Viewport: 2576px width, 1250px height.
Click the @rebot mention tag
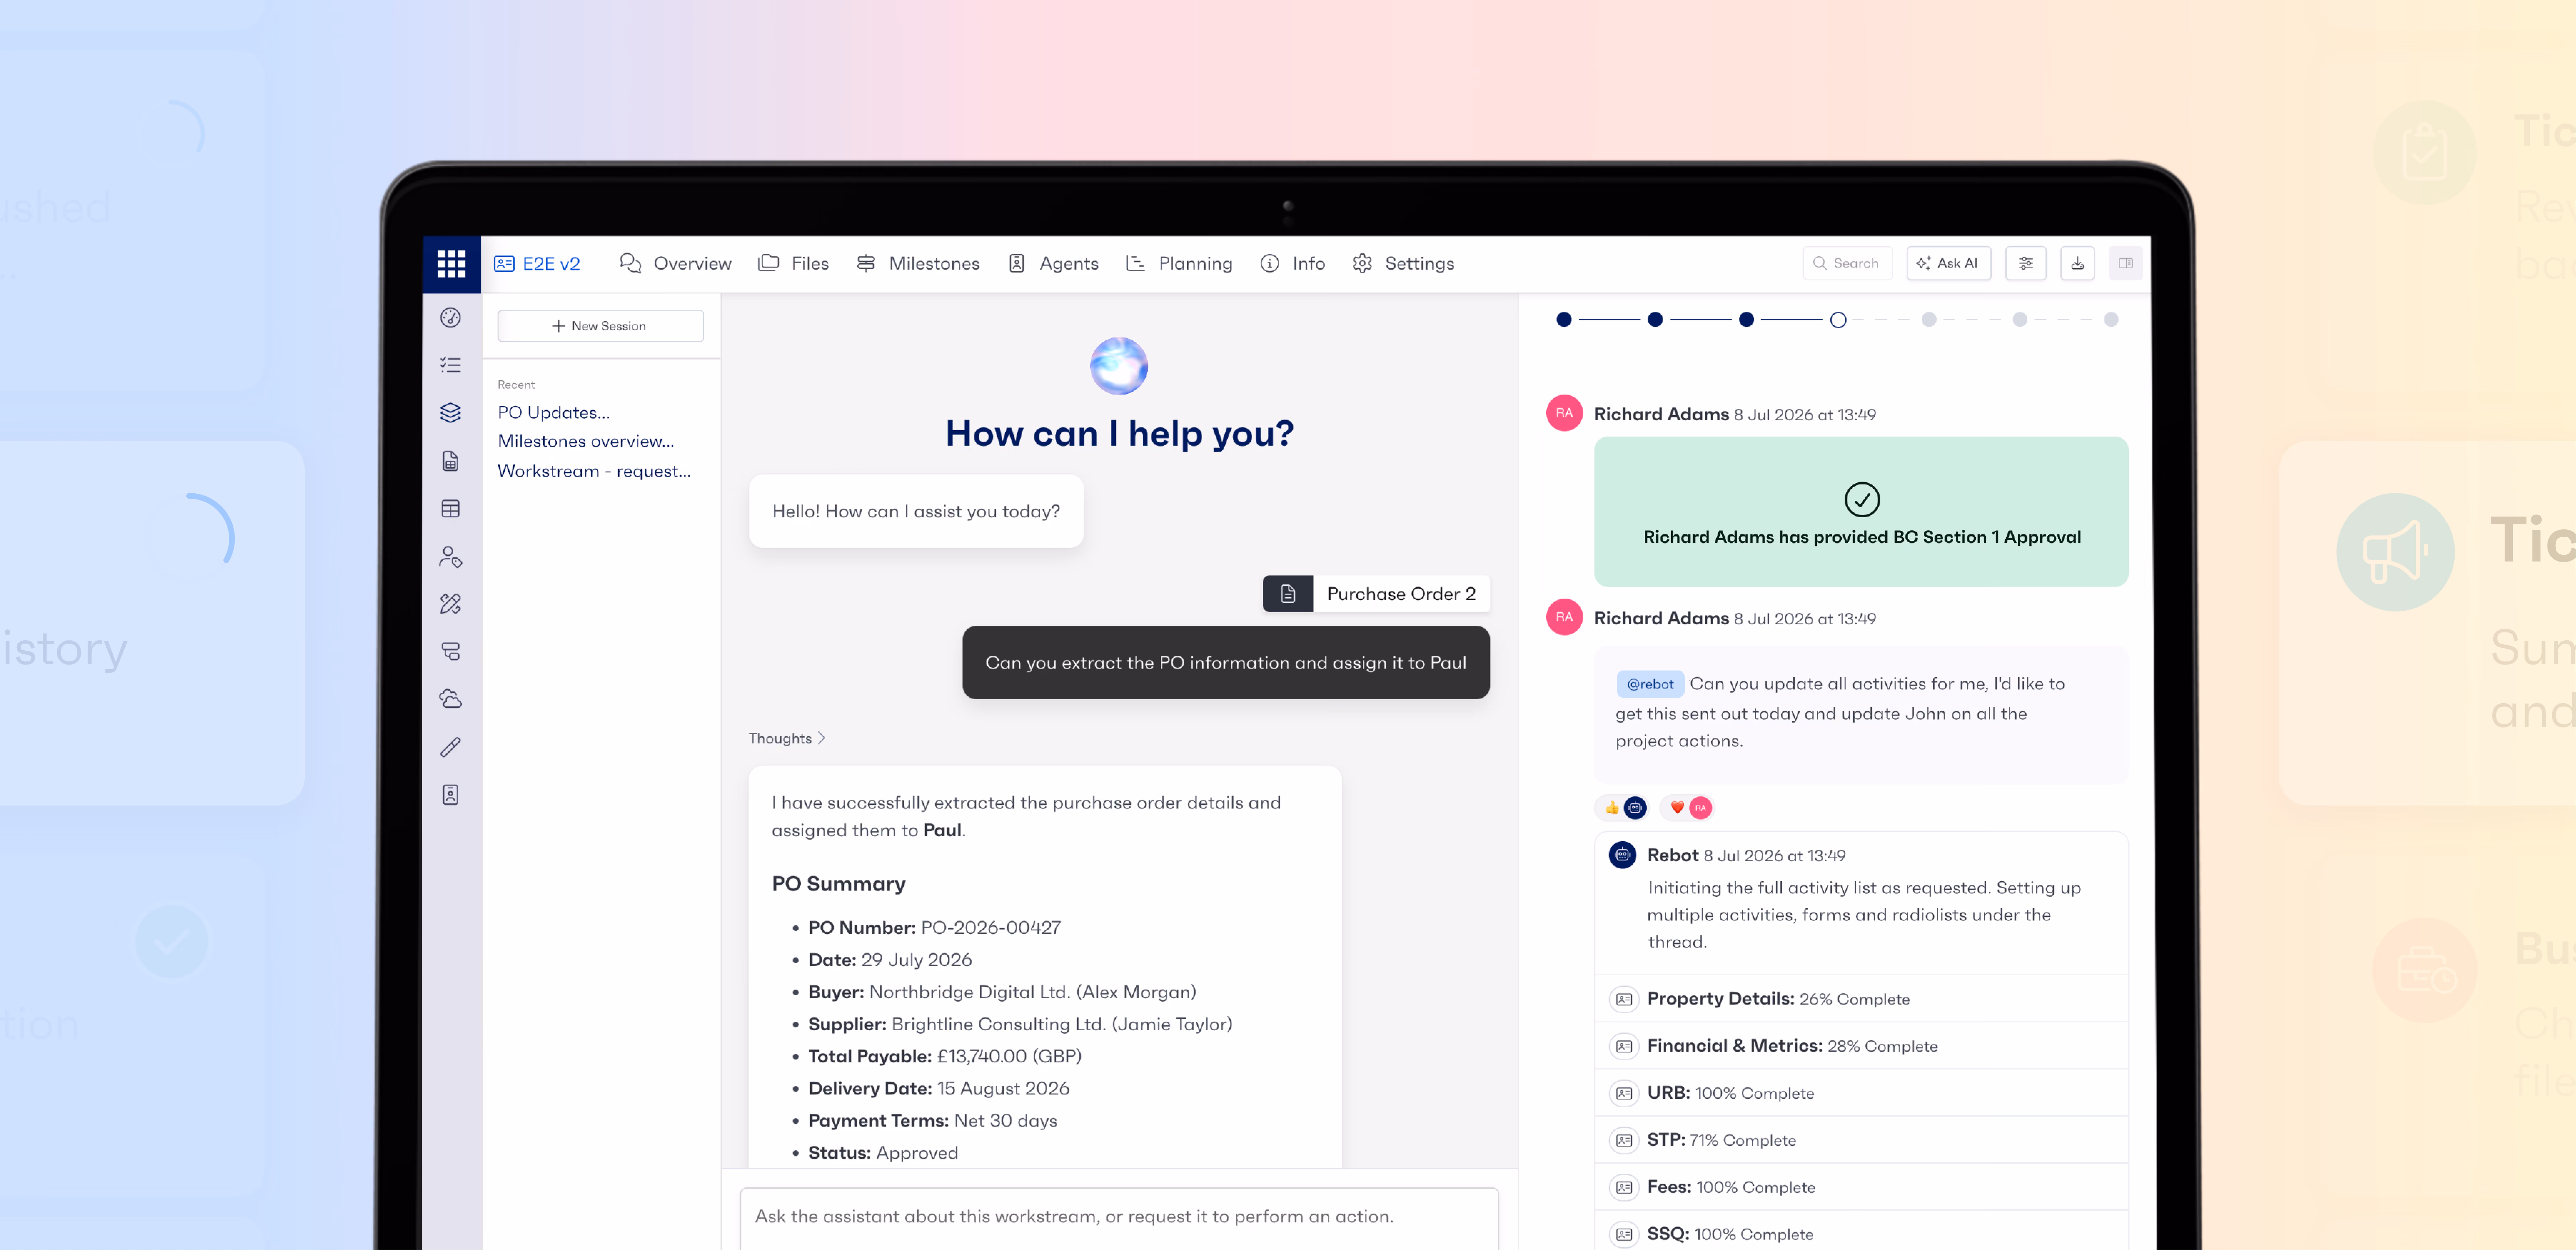coord(1650,685)
